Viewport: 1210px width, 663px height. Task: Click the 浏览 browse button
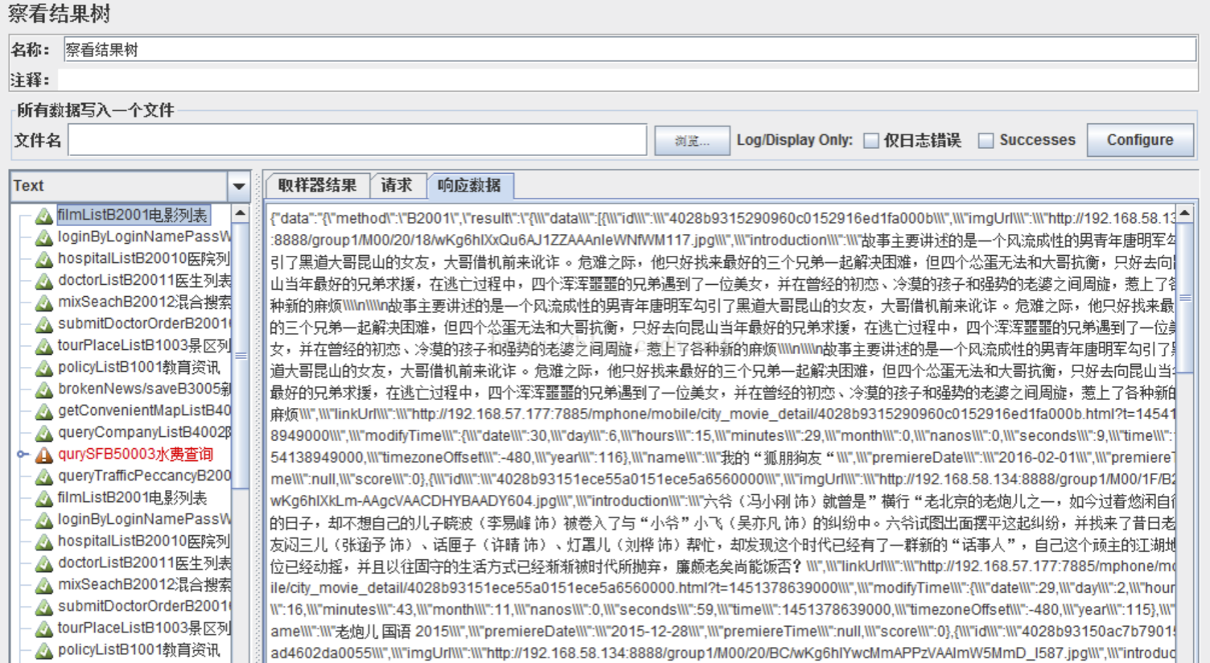[692, 140]
